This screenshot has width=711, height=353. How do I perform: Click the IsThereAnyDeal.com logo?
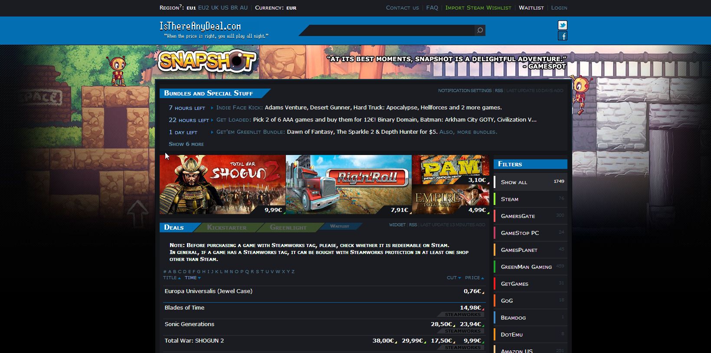(x=200, y=26)
